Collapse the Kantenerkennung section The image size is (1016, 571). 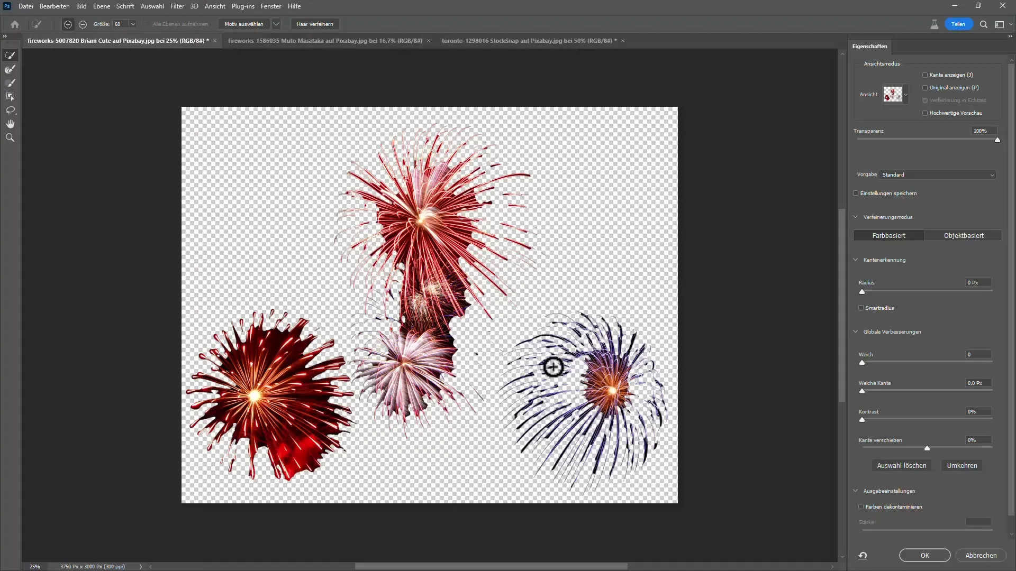(856, 260)
